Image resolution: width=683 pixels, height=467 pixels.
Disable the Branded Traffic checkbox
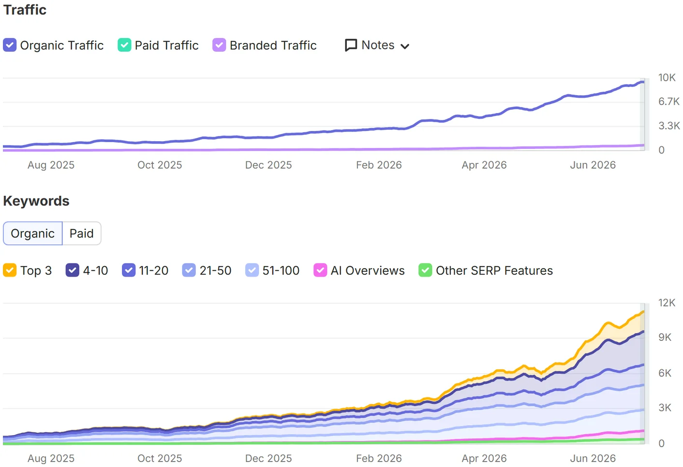point(219,45)
